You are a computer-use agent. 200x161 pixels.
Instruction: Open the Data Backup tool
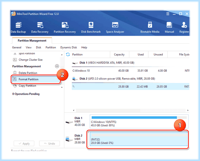(18, 27)
